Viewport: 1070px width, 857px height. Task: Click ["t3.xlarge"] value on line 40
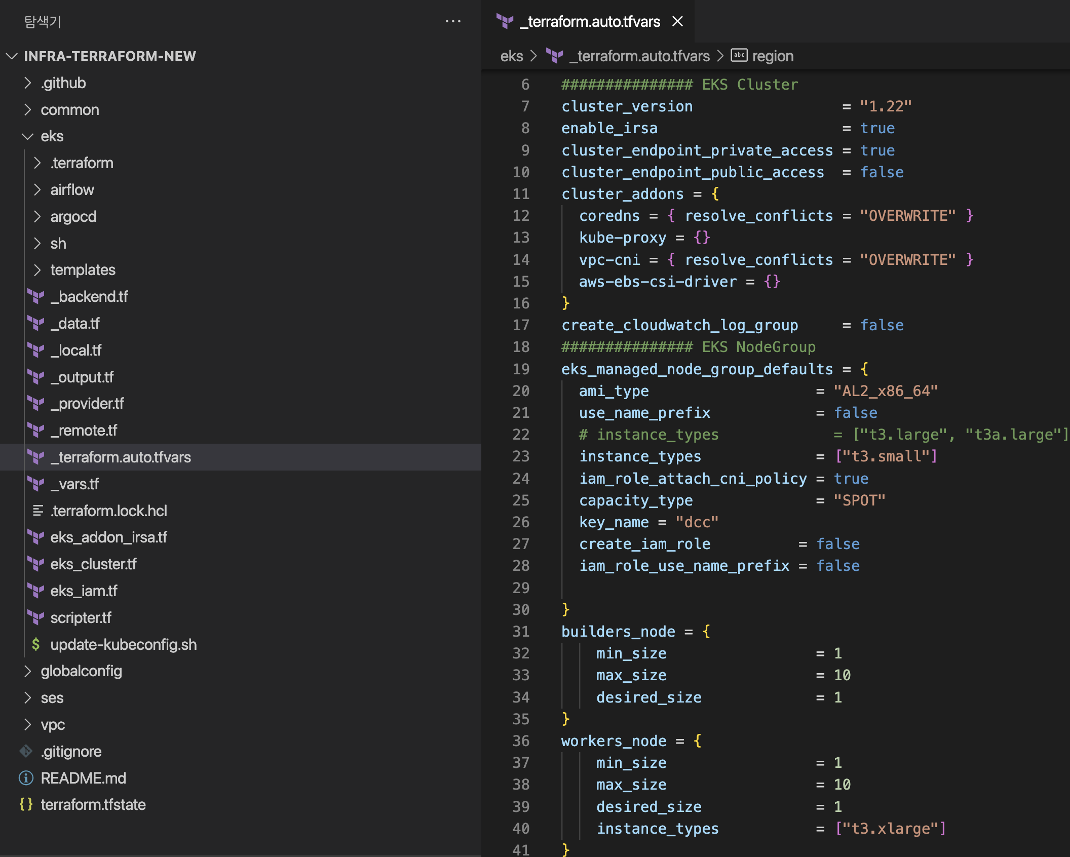click(x=890, y=828)
